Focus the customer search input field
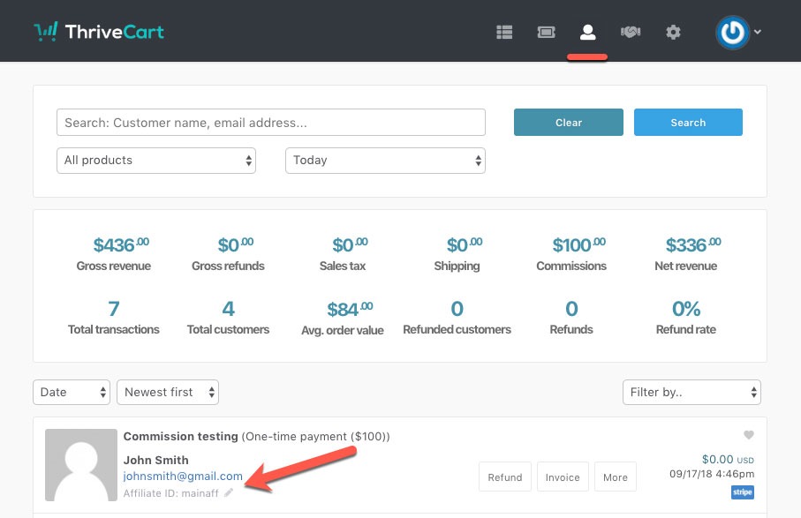 pyautogui.click(x=270, y=123)
